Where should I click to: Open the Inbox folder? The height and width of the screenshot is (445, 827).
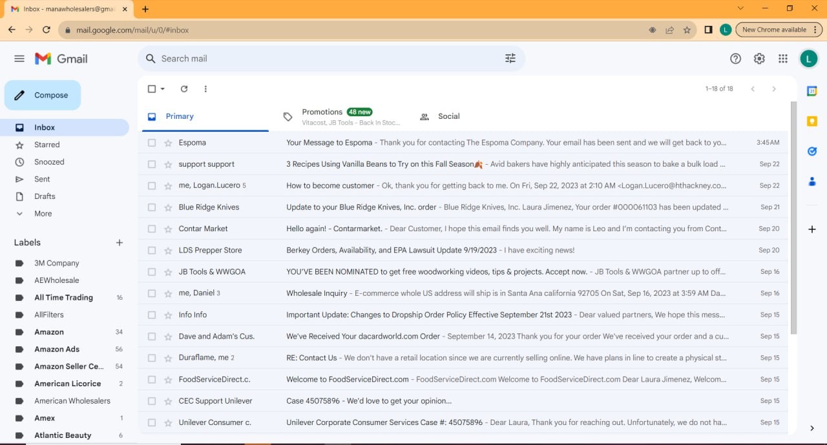coord(65,128)
